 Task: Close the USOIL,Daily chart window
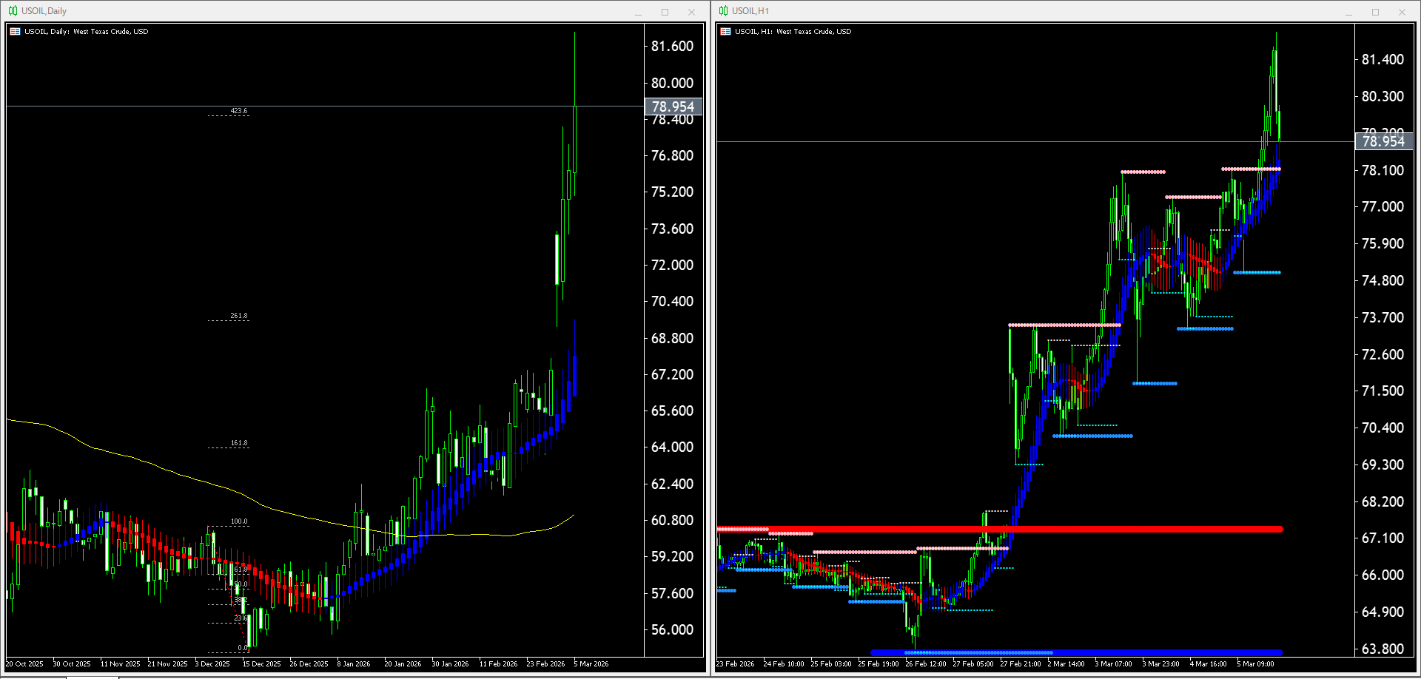tap(691, 12)
